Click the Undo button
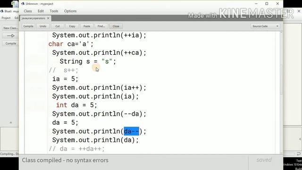Image resolution: width=302 pixels, height=170 pixels. (x=43, y=26)
